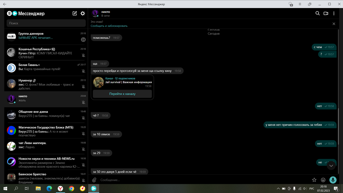Click Перейти к каналу button

coord(122,94)
